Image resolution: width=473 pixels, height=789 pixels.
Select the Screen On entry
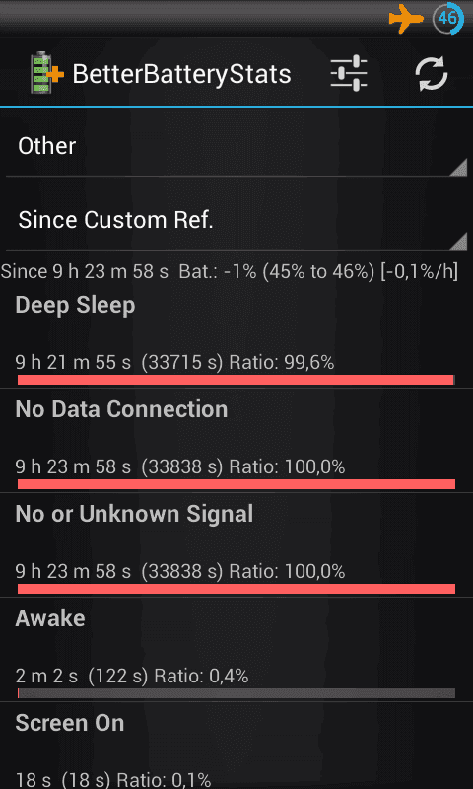pos(236,747)
